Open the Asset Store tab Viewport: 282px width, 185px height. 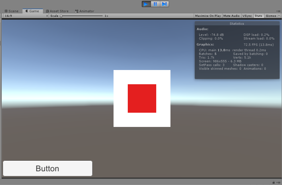pyautogui.click(x=57, y=11)
